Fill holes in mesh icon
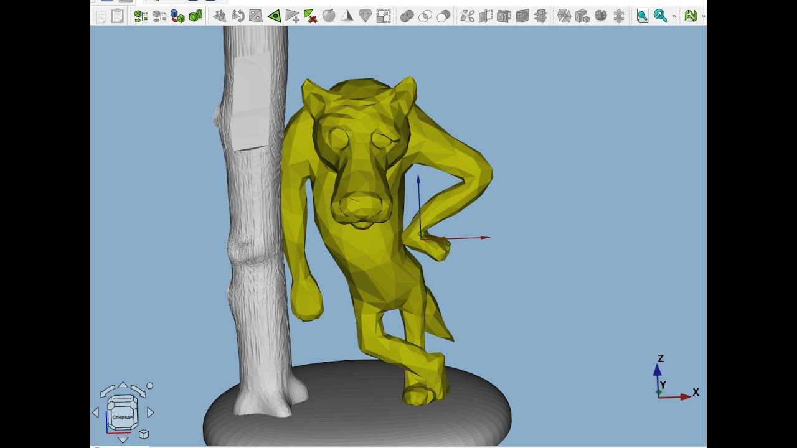797x448 pixels. 256,16
